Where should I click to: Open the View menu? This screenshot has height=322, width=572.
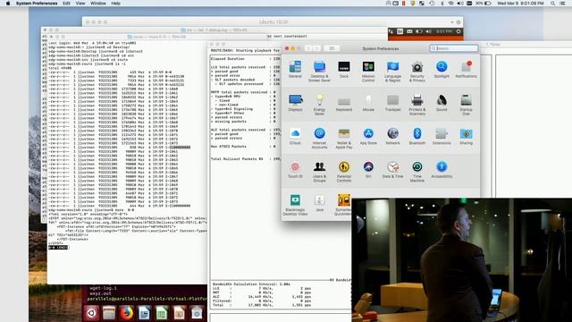tap(80, 4)
